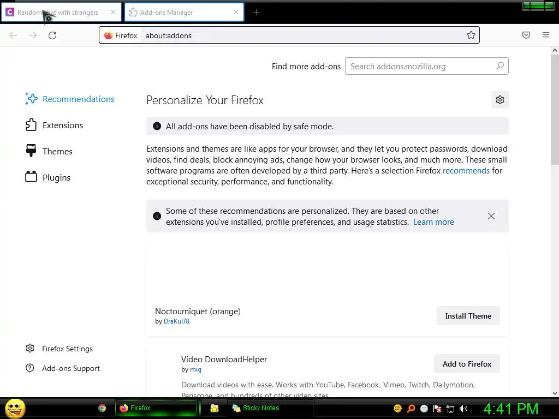Follow the recommends link in the description

pyautogui.click(x=466, y=171)
